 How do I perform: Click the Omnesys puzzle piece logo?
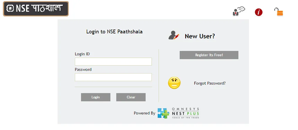click(163, 113)
